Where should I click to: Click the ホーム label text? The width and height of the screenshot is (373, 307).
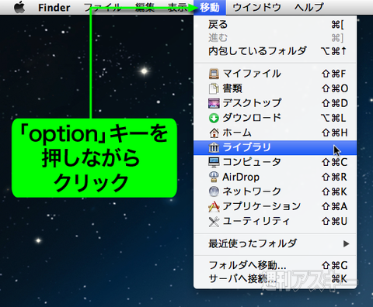click(x=237, y=133)
